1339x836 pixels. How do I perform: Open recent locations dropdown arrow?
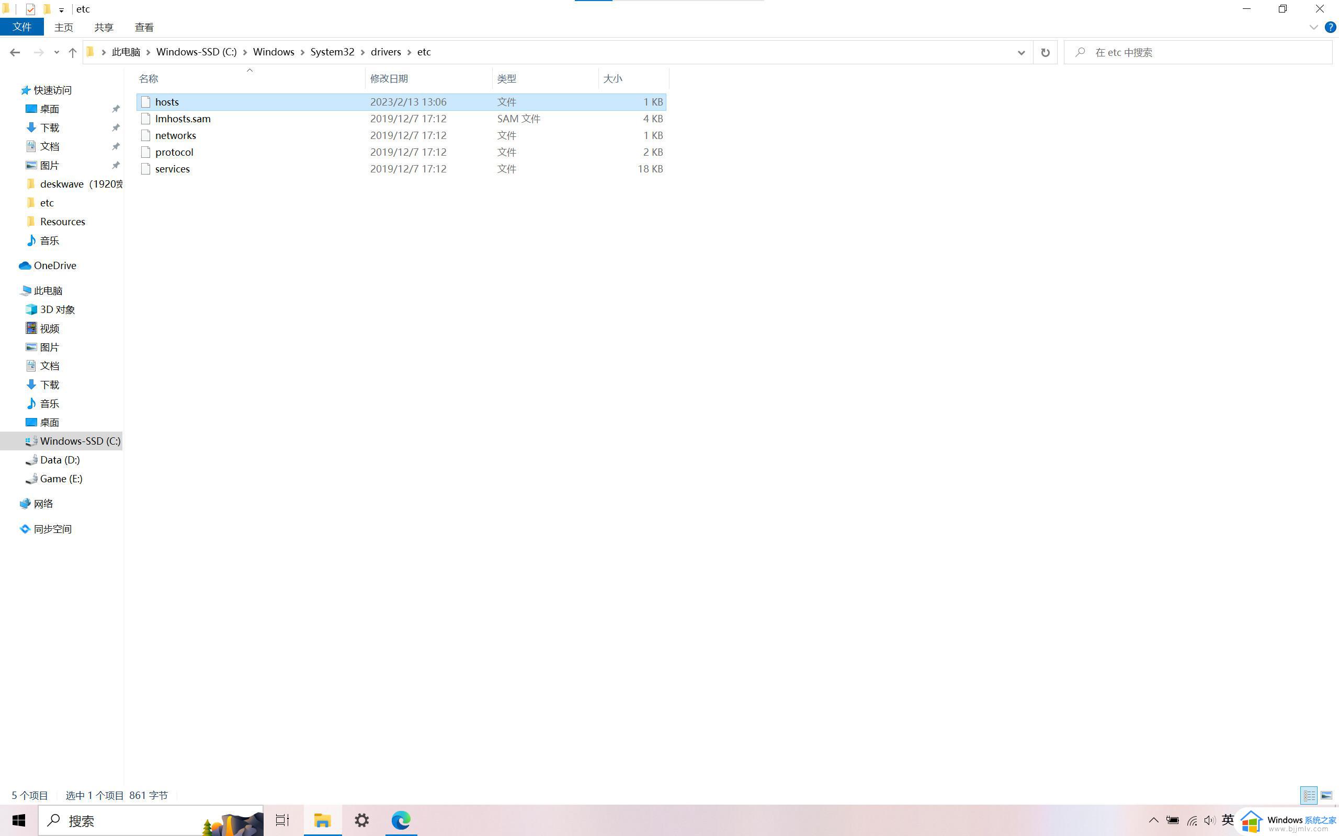(x=56, y=52)
